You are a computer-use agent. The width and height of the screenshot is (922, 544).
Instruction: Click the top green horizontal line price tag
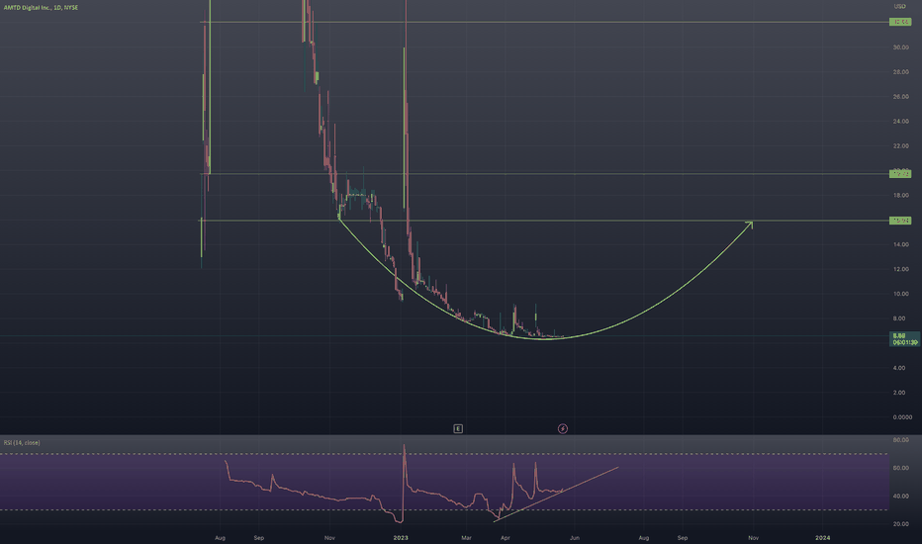[900, 22]
